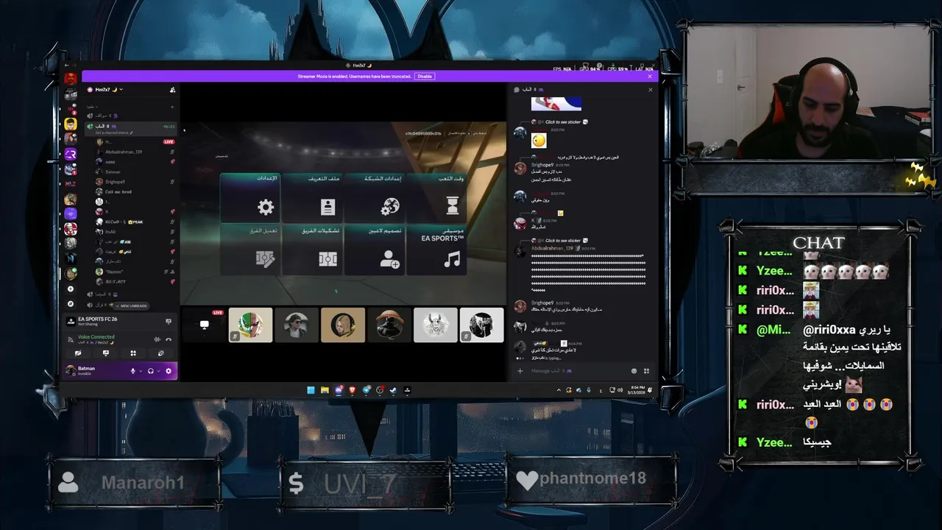This screenshot has width=942, height=530.
Task: Click the Message input field
Action: click(578, 371)
